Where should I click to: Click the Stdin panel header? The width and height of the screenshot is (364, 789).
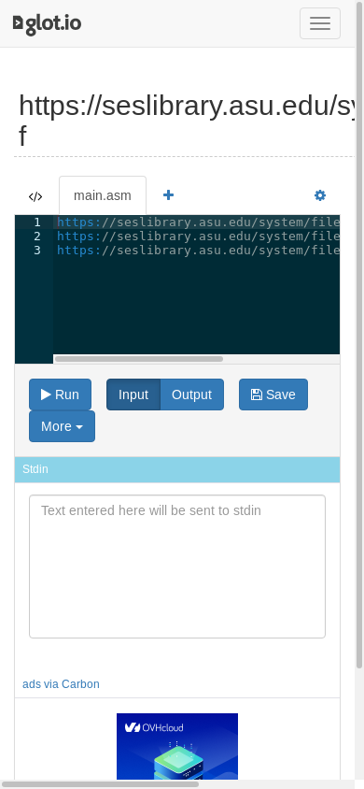tap(177, 469)
